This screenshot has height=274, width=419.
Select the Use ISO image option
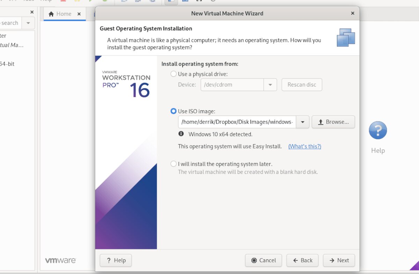point(174,111)
